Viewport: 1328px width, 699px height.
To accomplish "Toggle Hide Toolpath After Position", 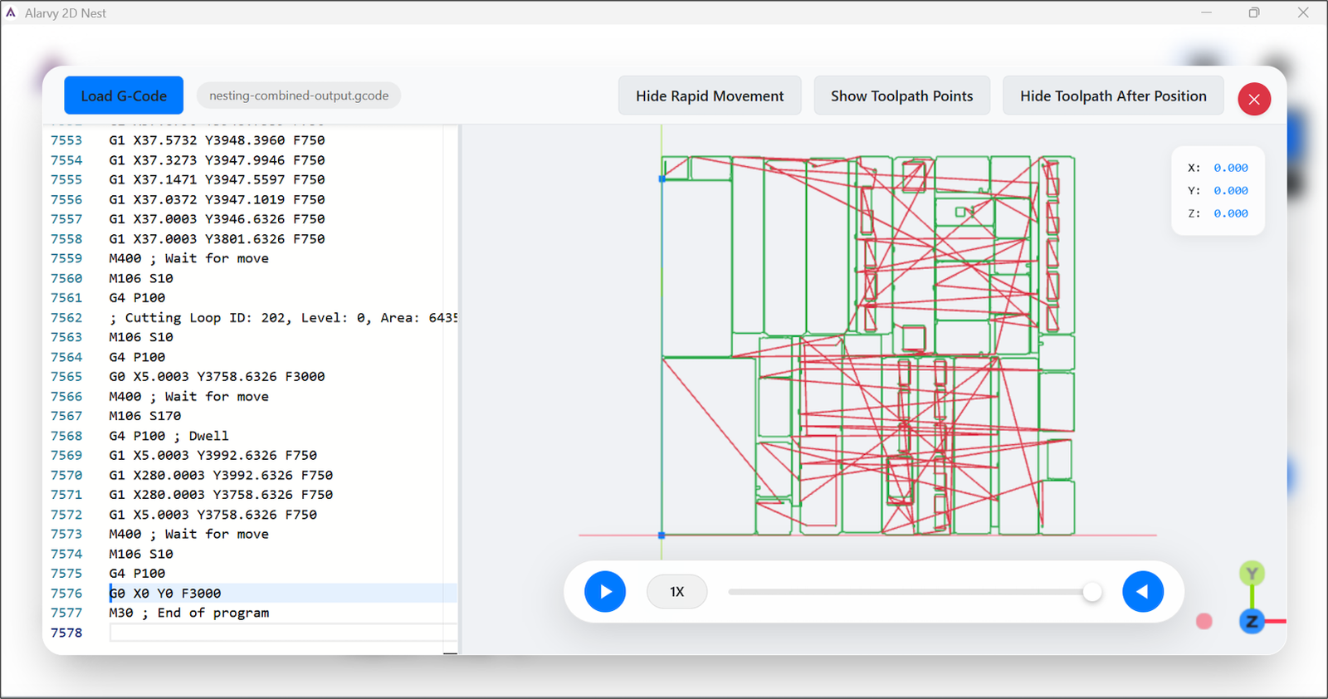I will (1113, 95).
